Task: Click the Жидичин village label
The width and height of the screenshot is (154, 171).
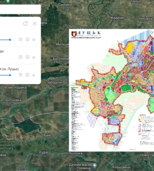Action: pyautogui.click(x=118, y=18)
